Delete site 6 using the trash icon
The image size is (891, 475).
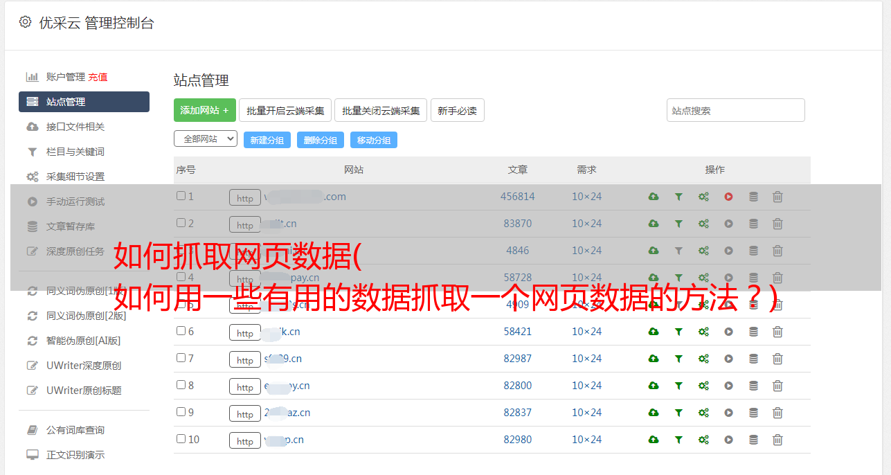tap(777, 332)
